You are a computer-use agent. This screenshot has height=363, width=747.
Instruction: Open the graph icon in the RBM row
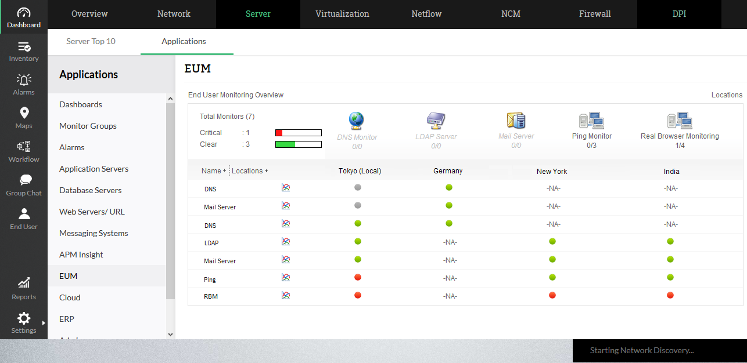pyautogui.click(x=286, y=296)
